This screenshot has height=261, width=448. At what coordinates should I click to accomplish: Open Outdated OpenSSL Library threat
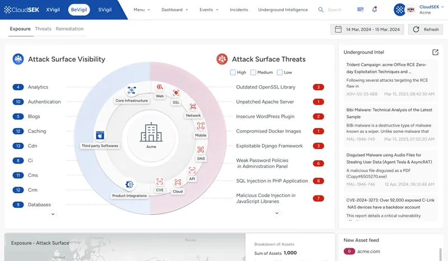(x=265, y=87)
